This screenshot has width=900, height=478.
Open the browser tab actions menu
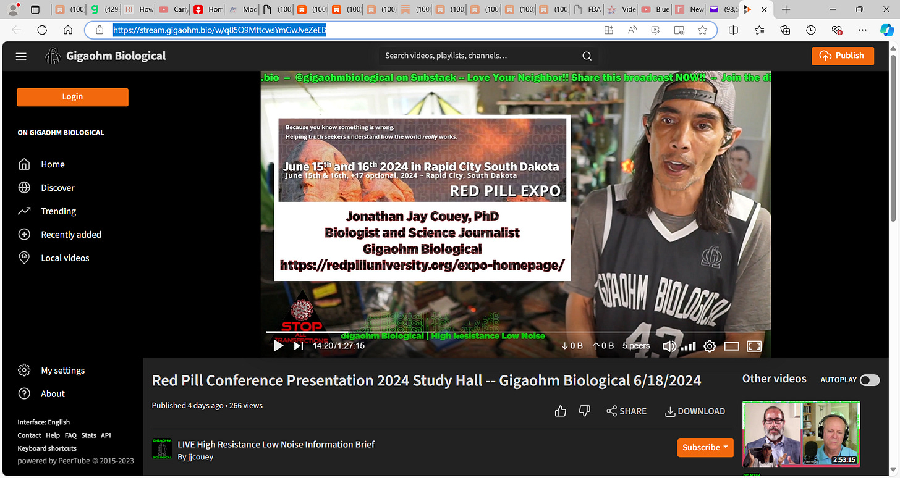35,9
